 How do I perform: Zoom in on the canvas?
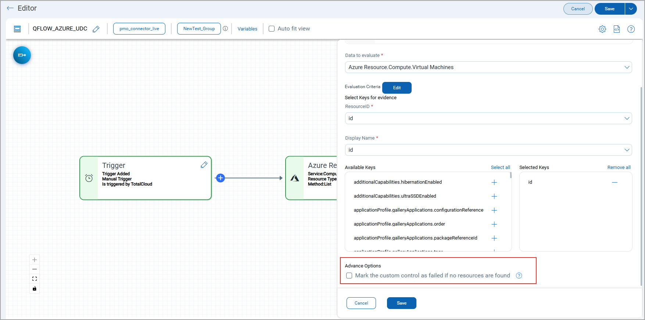click(35, 260)
